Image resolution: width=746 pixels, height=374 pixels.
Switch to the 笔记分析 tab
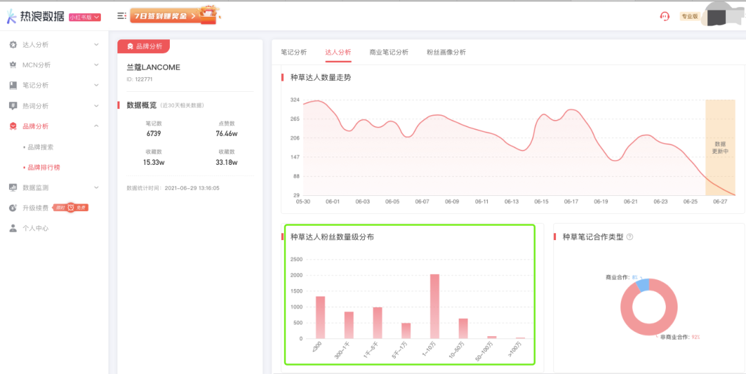point(294,52)
